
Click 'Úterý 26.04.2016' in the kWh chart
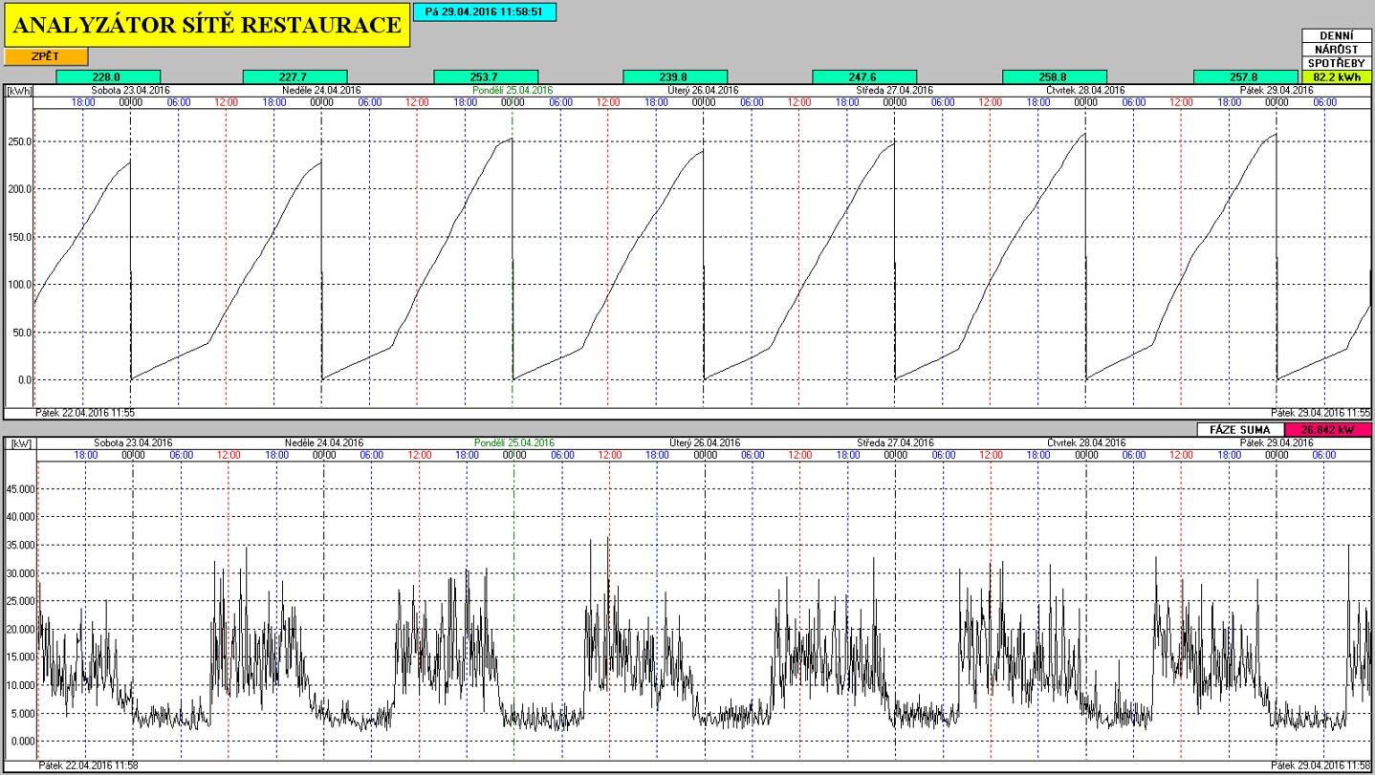[704, 90]
